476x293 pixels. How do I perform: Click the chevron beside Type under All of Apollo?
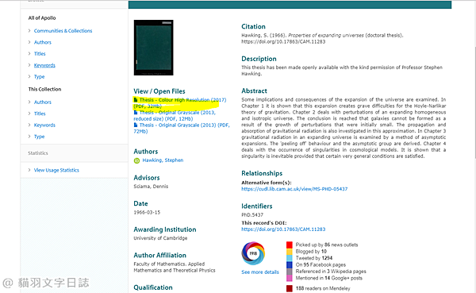pyautogui.click(x=29, y=76)
